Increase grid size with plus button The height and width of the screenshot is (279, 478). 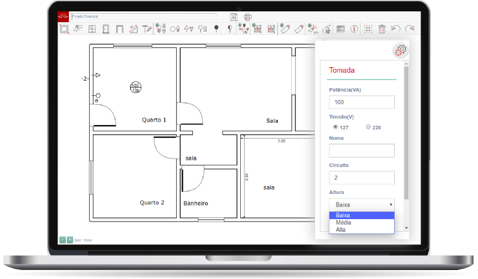tap(70, 240)
